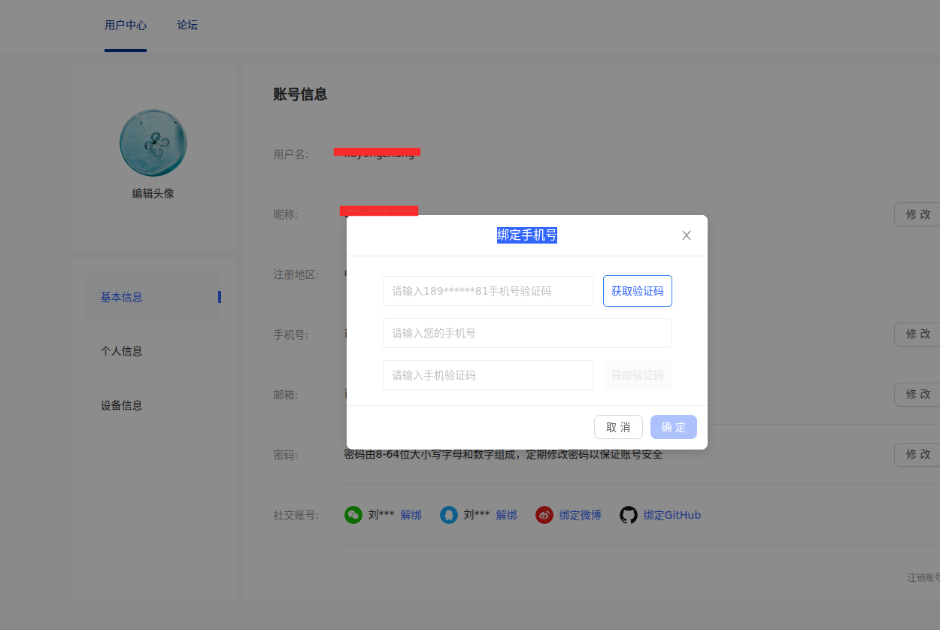
Task: Click the 绑定GitHub link
Action: [672, 515]
